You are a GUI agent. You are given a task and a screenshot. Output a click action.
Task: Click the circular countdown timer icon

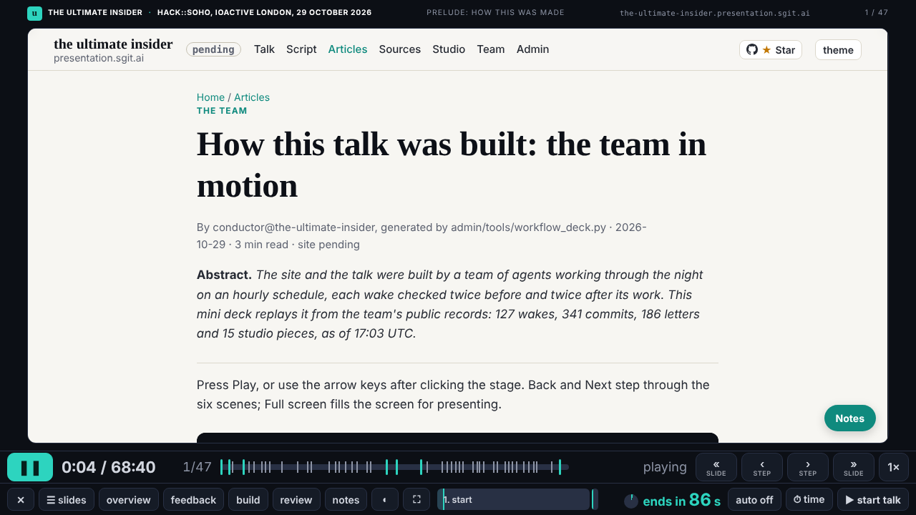click(631, 501)
